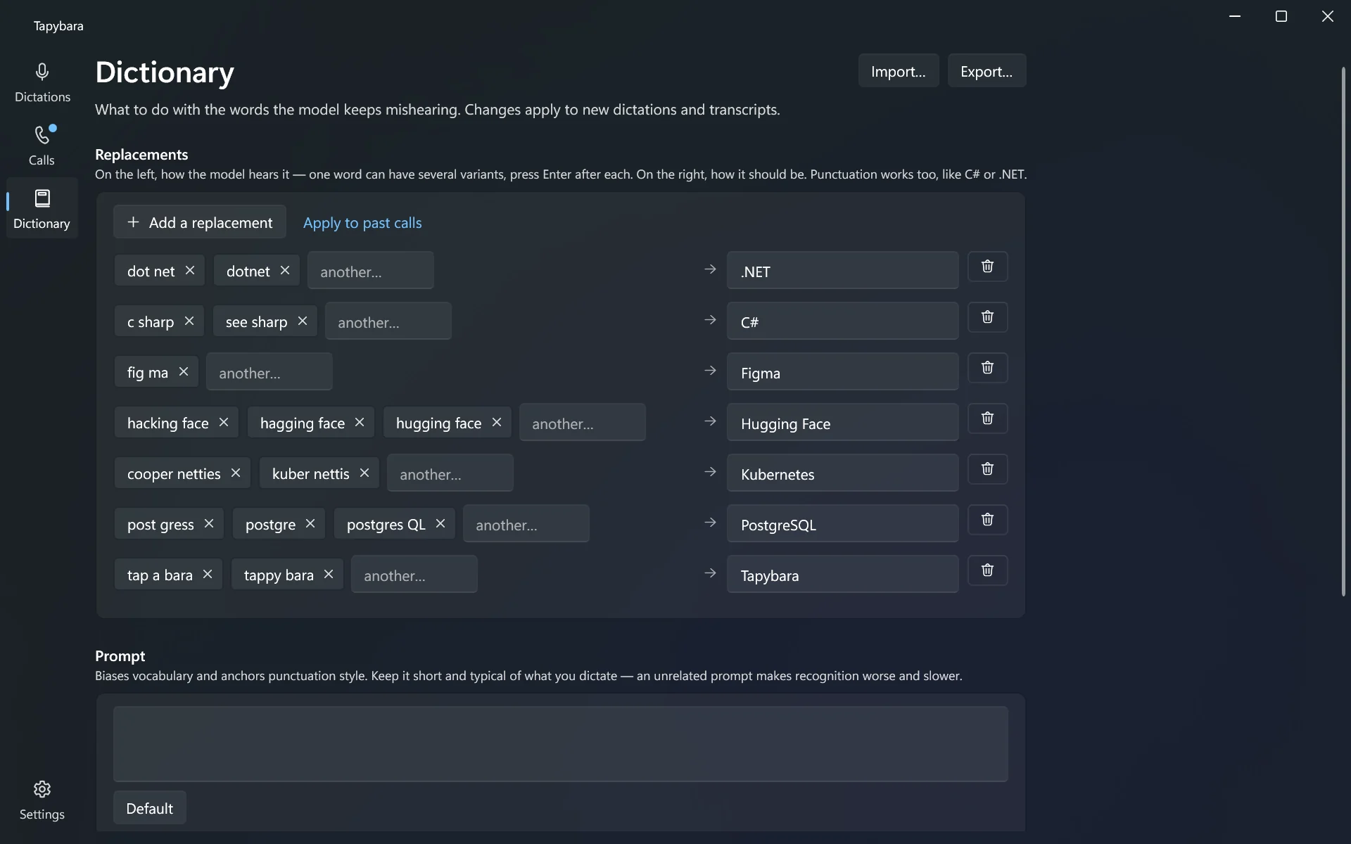The width and height of the screenshot is (1351, 844).
Task: Open the Dictations section
Action: point(42,82)
